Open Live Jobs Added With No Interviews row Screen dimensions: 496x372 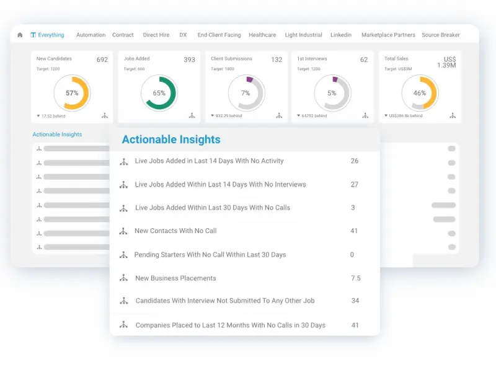(220, 184)
